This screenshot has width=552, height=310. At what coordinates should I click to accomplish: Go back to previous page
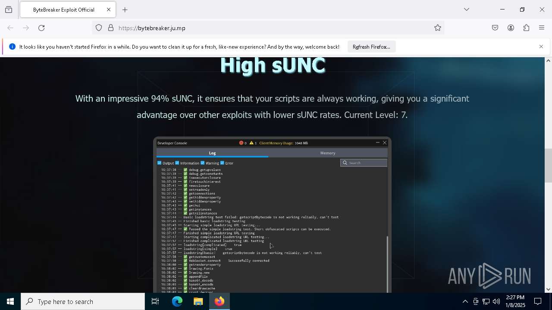(10, 28)
